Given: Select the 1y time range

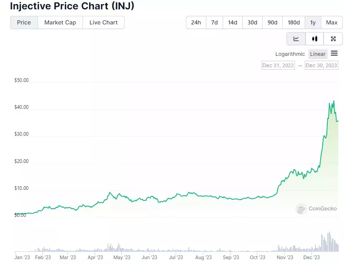Looking at the screenshot, I should pos(313,22).
